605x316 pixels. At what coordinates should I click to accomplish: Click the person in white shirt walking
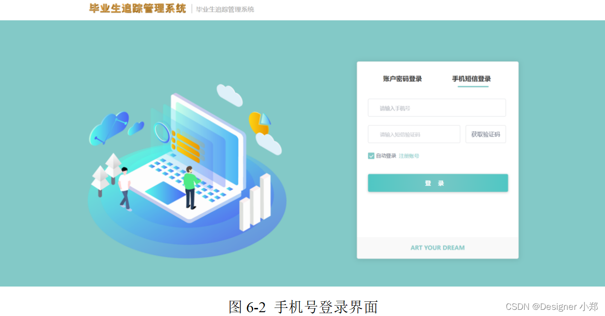[125, 189]
